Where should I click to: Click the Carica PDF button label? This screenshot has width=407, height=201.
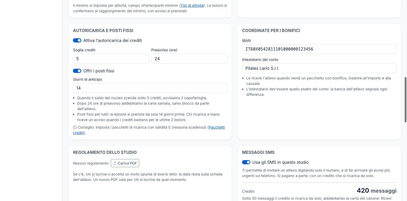(x=127, y=163)
